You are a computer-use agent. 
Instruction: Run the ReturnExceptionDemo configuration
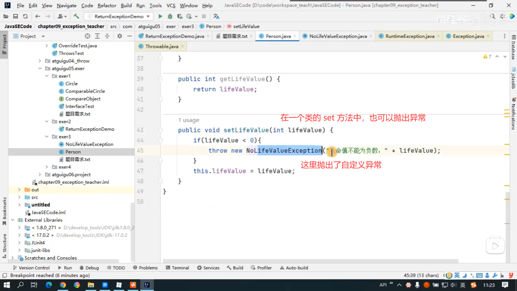160,16
